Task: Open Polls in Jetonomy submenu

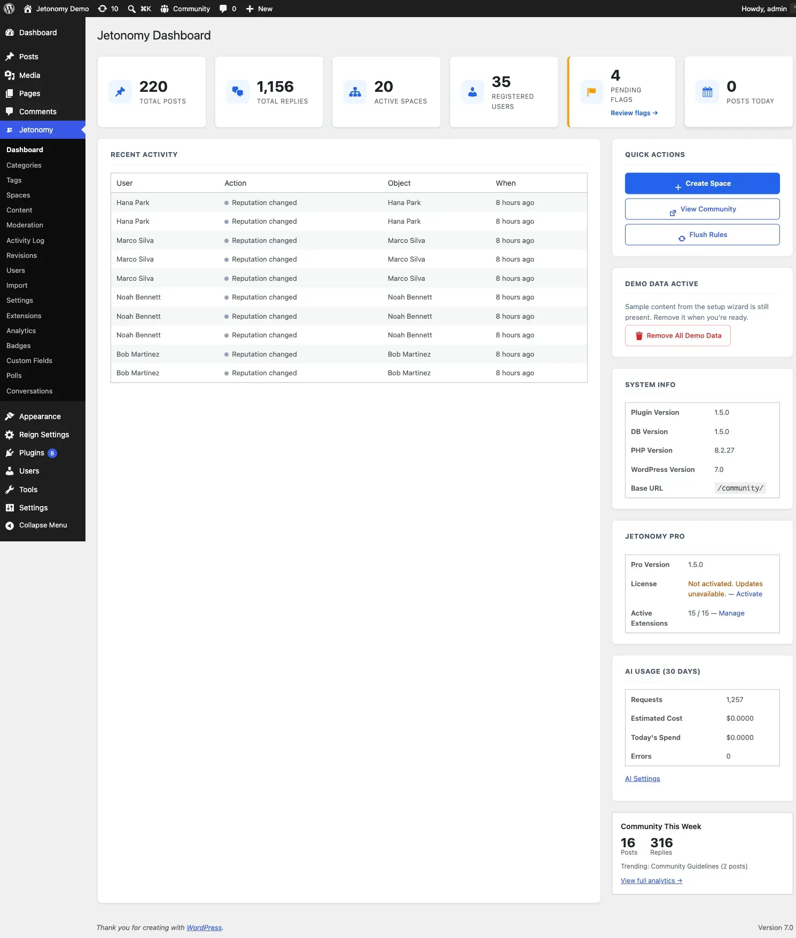Action: tap(14, 376)
